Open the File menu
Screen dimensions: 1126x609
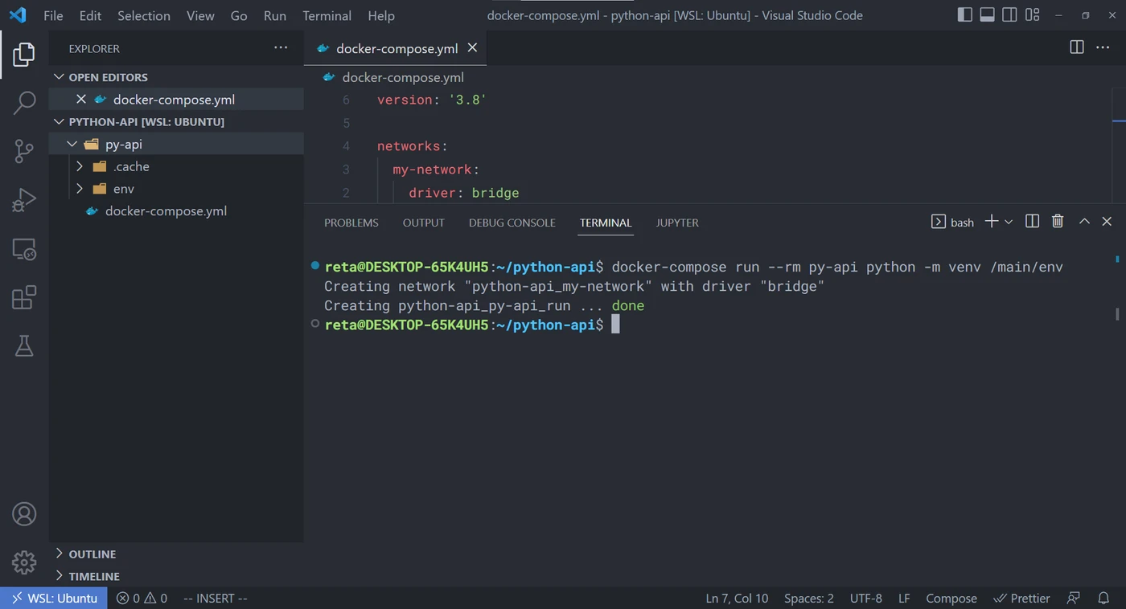(x=53, y=15)
